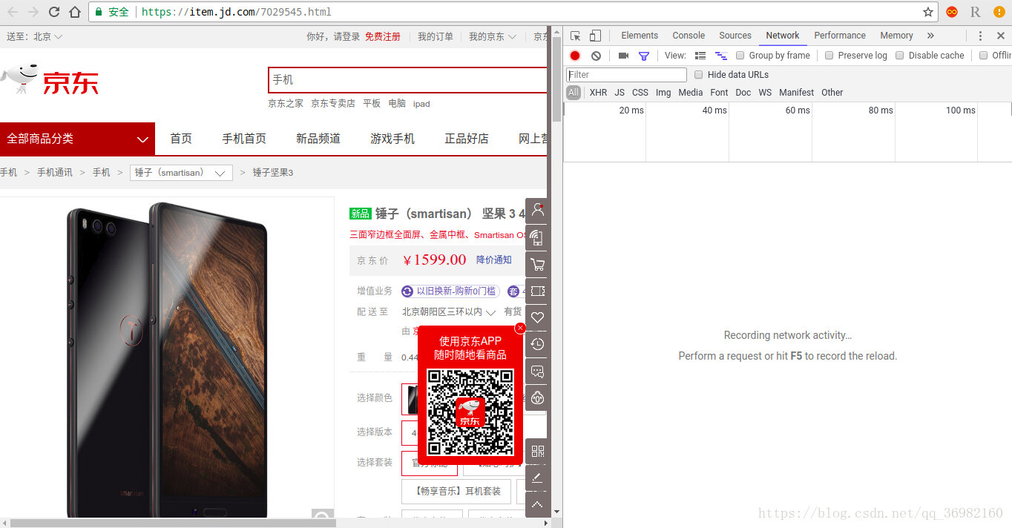Select the 【畅享音乐】耳机套装 bundle option
Screen dimensions: 1012x528
[456, 491]
